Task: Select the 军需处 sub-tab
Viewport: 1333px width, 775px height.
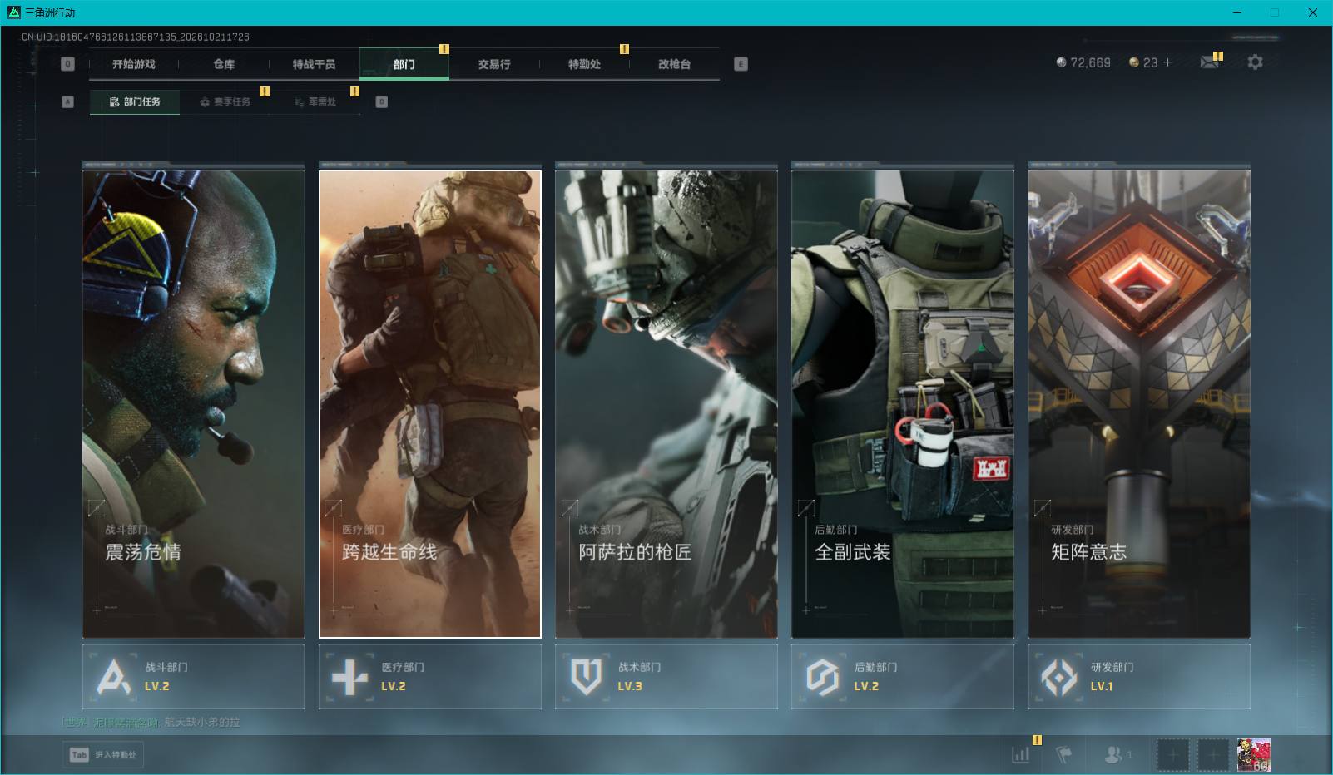Action: [315, 101]
